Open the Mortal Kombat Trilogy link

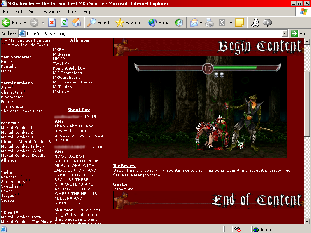coord(23,146)
